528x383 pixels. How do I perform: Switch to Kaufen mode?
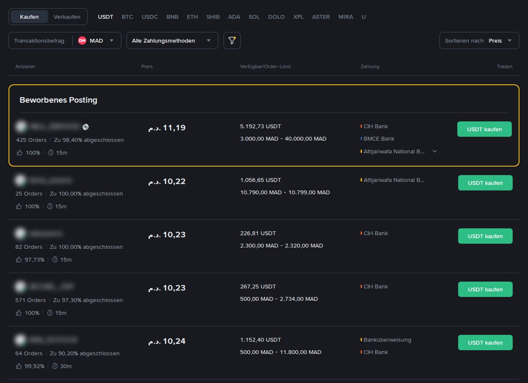point(29,17)
